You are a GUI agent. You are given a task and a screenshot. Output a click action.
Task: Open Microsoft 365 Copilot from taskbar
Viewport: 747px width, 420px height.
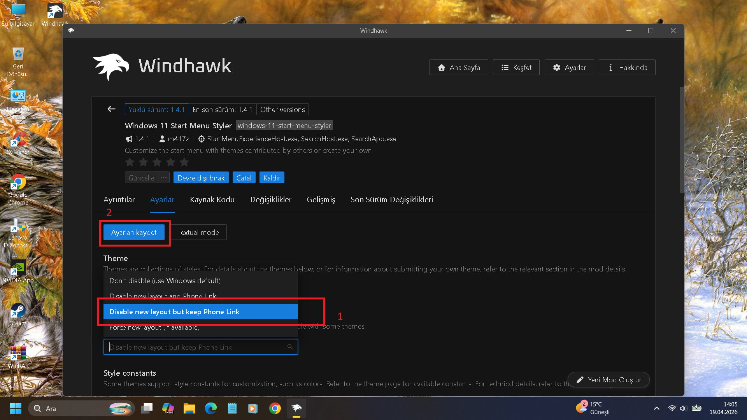(x=168, y=408)
